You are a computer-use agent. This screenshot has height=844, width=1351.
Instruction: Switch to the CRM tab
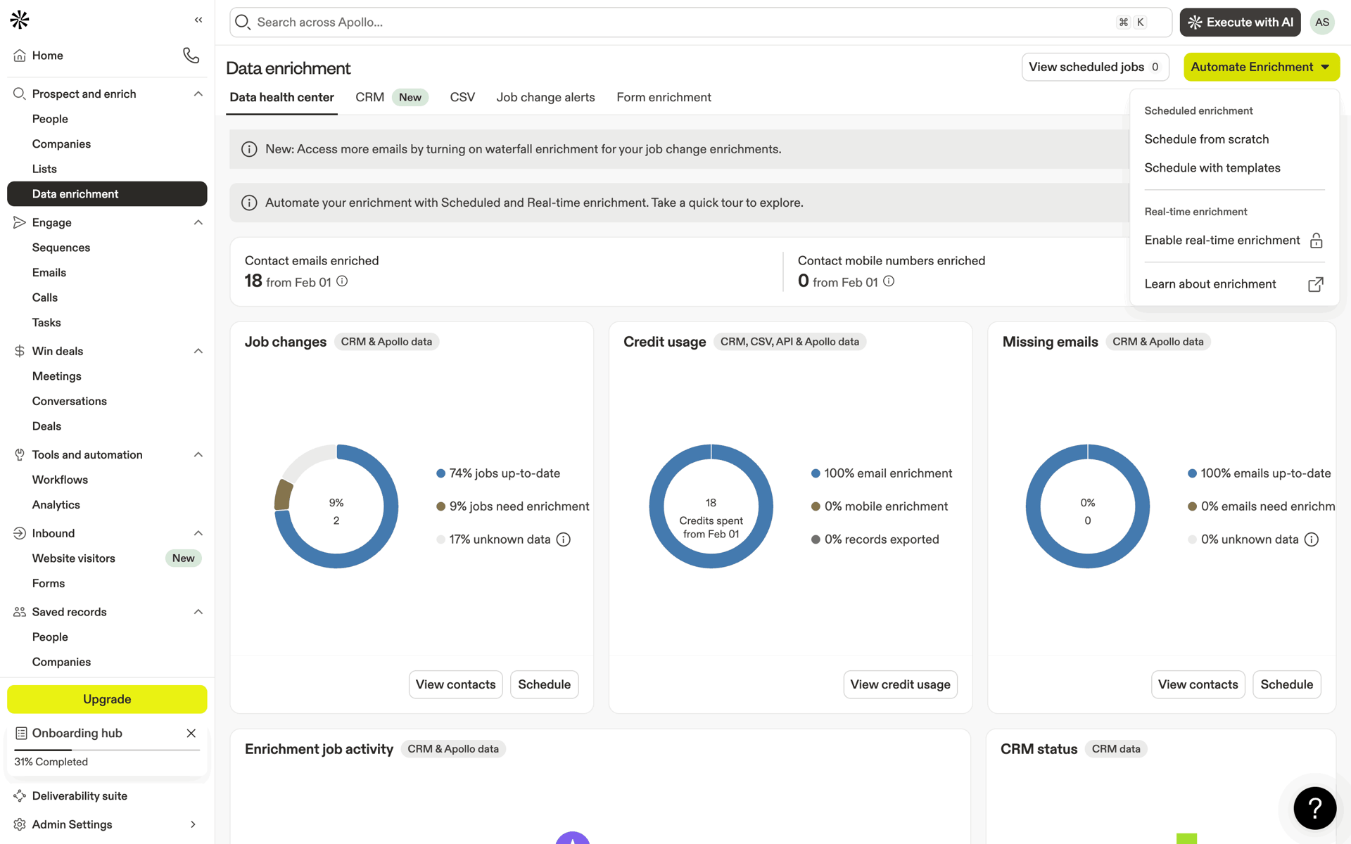(x=370, y=97)
